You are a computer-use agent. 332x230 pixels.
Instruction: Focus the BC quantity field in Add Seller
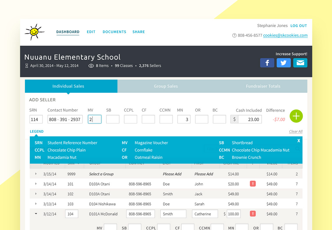(x=219, y=119)
